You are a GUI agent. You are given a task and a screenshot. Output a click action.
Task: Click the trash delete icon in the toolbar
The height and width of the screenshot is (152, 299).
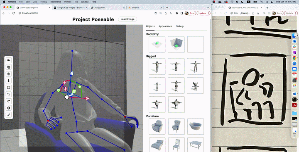click(x=9, y=74)
